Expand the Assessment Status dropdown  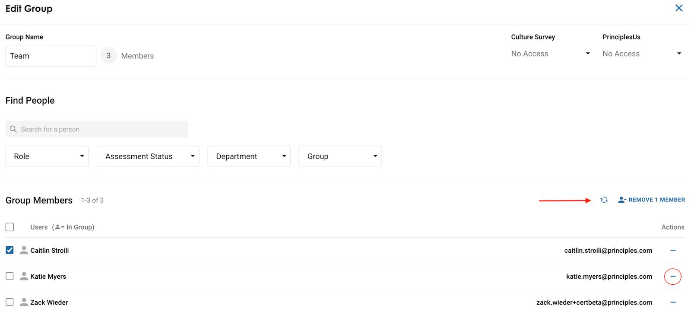click(x=148, y=156)
